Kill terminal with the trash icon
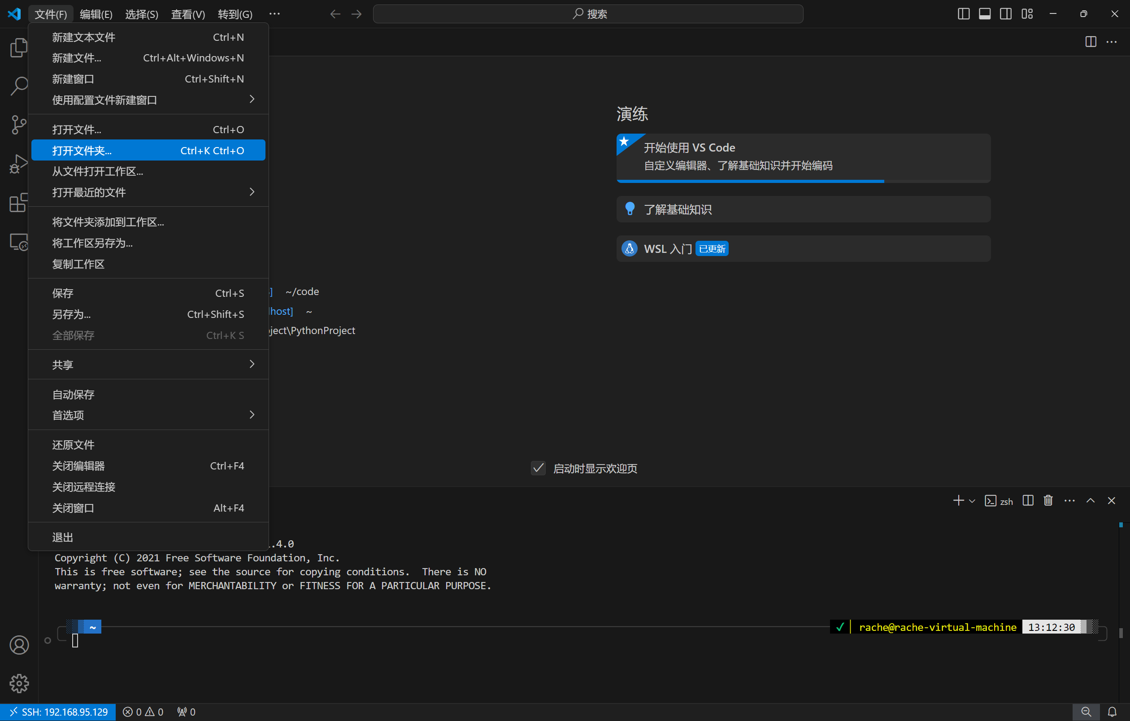Image resolution: width=1130 pixels, height=721 pixels. [1048, 500]
